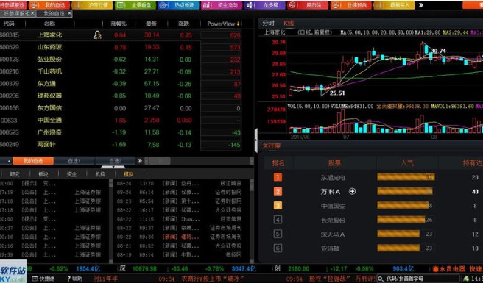
Task: Select the 资金 tab in bottom panel
Action: coord(71,174)
